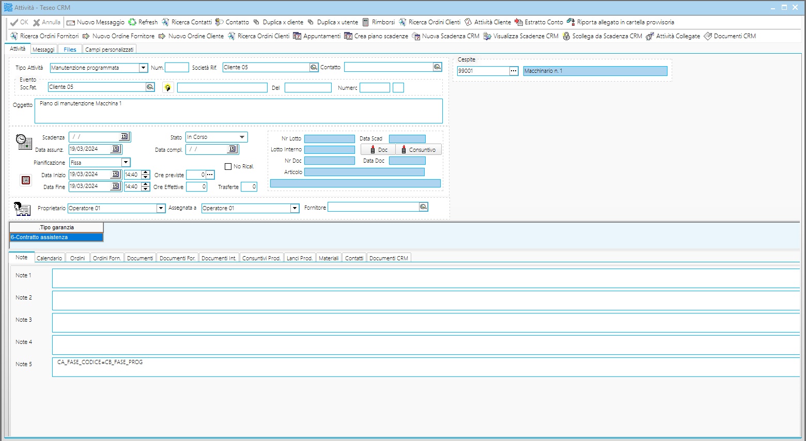Open Attività Cliente from toolbar
Viewport: 806px width, 441px height.
tap(487, 22)
